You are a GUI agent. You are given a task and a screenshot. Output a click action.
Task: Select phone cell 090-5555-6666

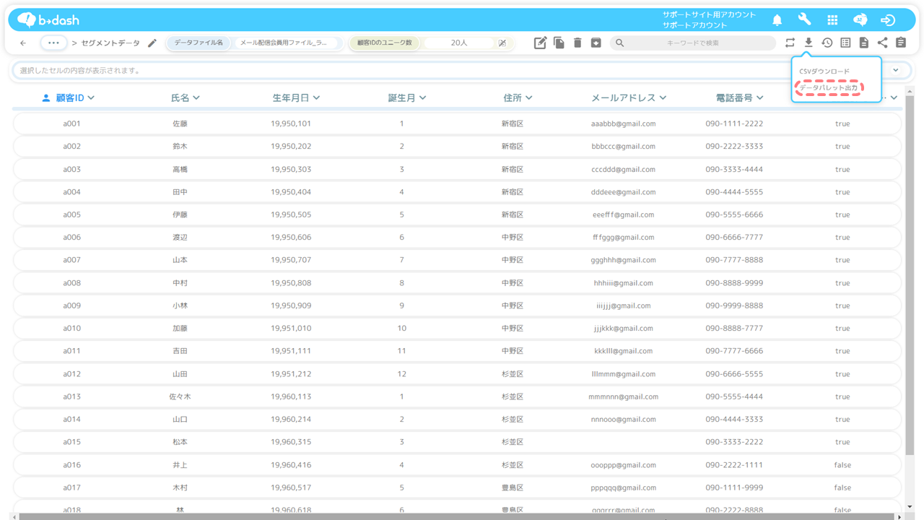coord(734,214)
